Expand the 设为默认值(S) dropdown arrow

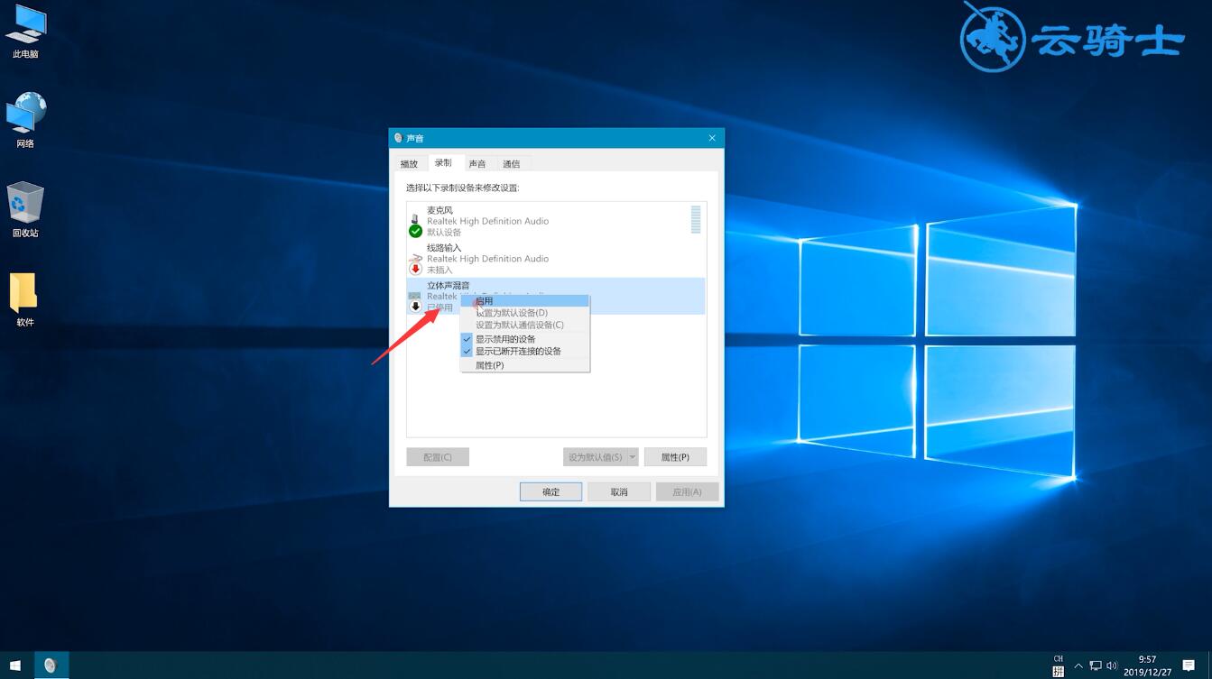pos(633,457)
